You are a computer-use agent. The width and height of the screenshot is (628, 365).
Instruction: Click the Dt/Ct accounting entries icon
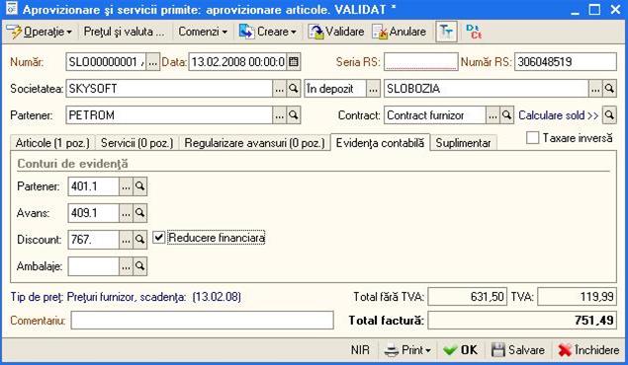tap(474, 32)
